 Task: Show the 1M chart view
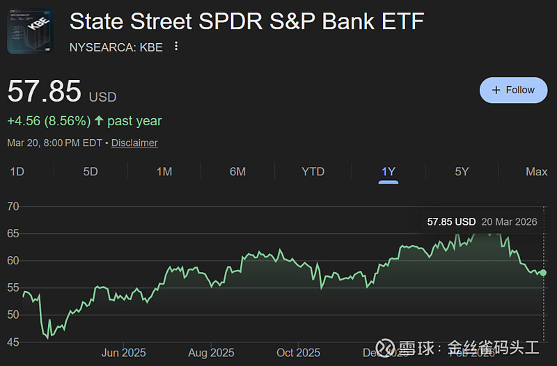point(164,172)
